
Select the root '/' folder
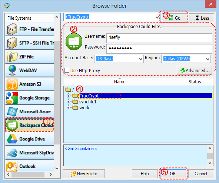73,90
